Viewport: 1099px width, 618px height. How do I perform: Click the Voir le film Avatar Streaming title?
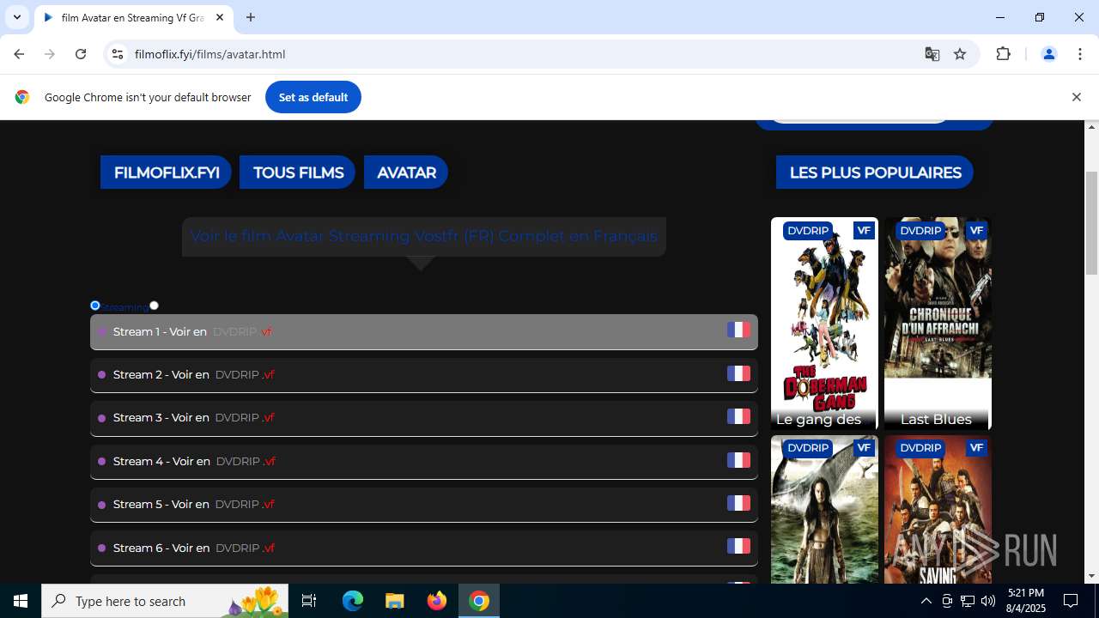pyautogui.click(x=424, y=236)
